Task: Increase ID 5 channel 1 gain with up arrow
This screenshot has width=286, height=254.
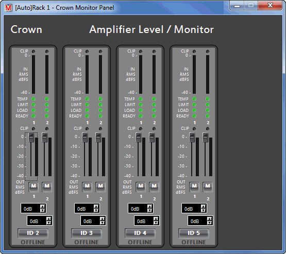Action: (204, 207)
